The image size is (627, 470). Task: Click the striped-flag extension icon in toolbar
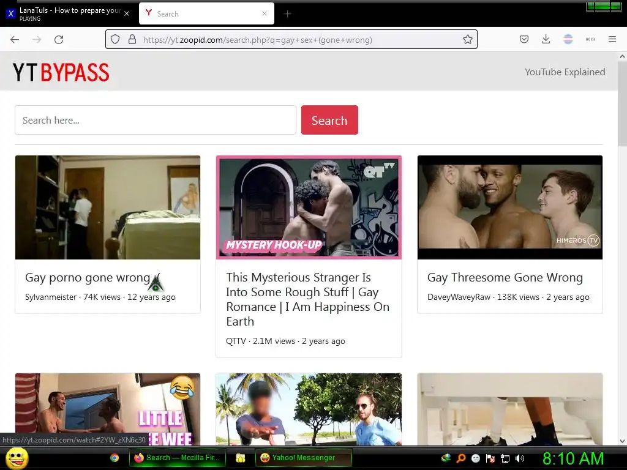(x=568, y=39)
